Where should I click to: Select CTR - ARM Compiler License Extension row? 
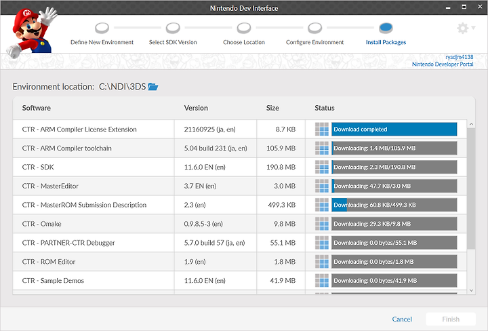click(x=240, y=130)
